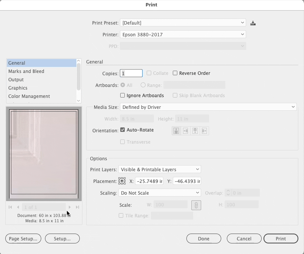The width and height of the screenshot is (304, 254).
Task: Switch to Color Management settings
Action: (x=29, y=96)
